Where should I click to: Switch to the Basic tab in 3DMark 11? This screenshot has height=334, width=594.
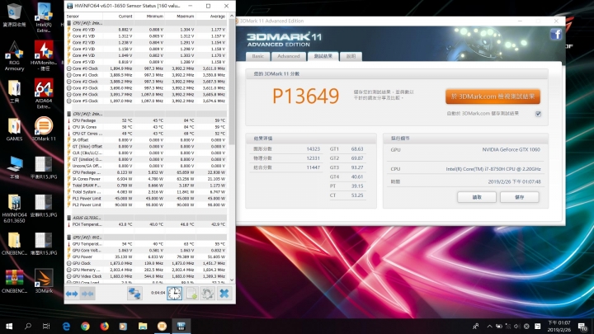tap(258, 56)
